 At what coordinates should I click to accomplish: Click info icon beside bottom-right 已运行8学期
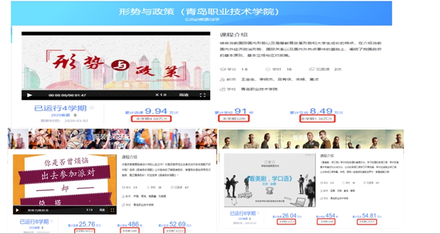258,213
